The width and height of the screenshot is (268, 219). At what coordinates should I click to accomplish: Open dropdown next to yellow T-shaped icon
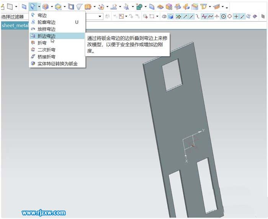pos(210,7)
